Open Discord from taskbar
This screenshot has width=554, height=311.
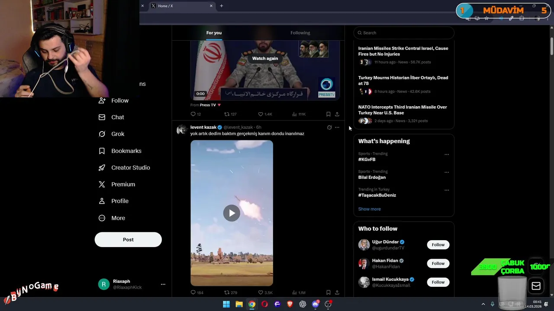[x=316, y=304]
